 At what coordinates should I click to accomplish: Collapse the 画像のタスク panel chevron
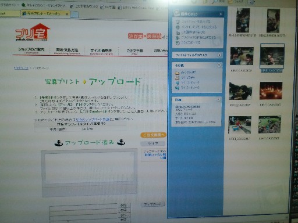click(x=221, y=14)
